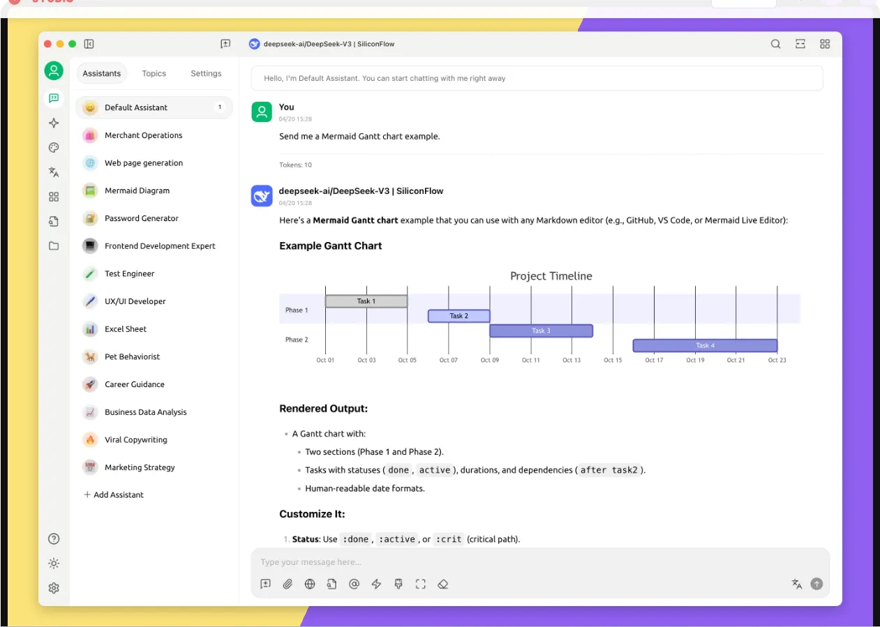Click the DeepSeek whale avatar in chat
The width and height of the screenshot is (880, 627).
coord(262,196)
